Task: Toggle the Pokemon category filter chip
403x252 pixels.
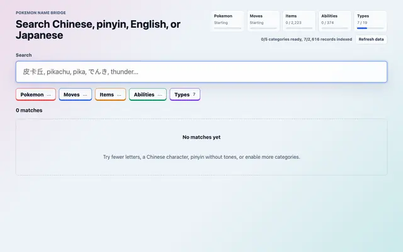Action: 36,94
